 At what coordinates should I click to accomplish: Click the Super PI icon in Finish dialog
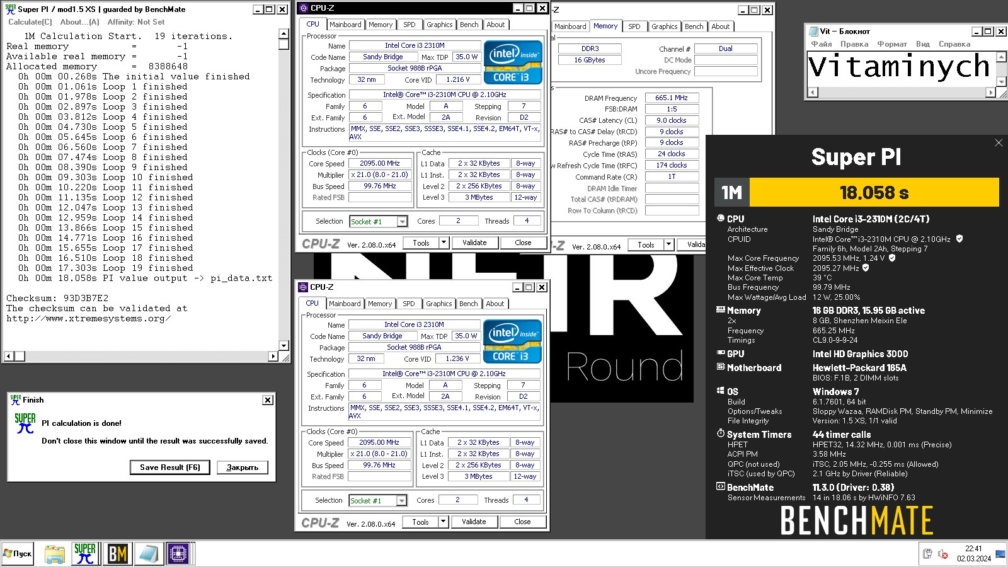coord(25,423)
